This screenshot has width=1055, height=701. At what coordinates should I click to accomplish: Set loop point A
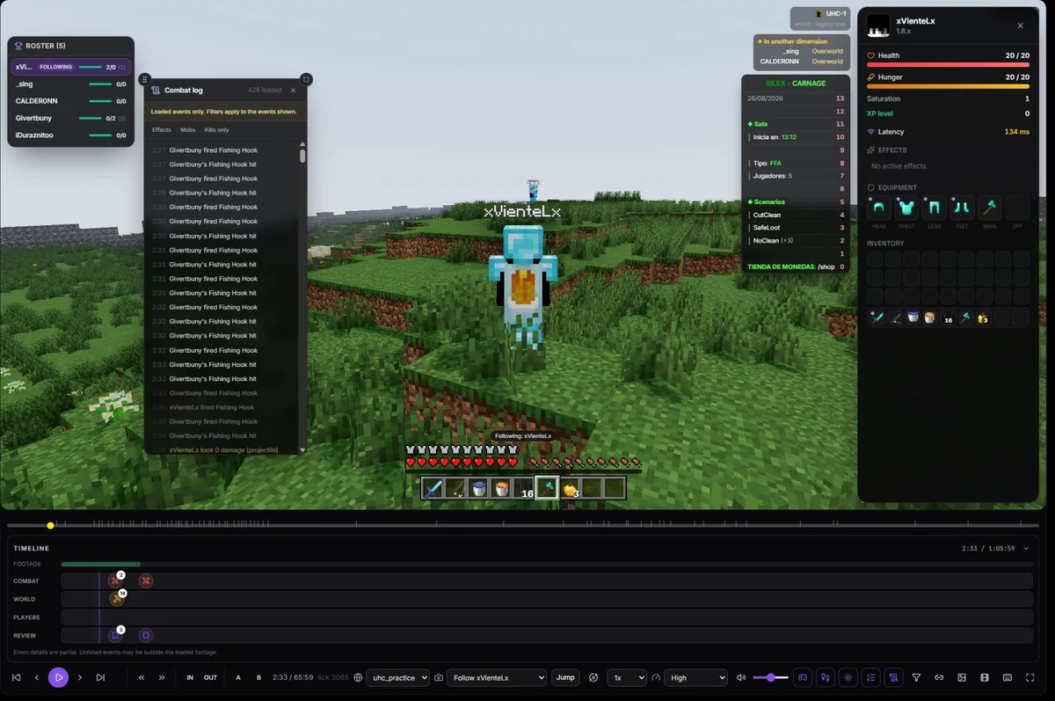[x=238, y=677]
